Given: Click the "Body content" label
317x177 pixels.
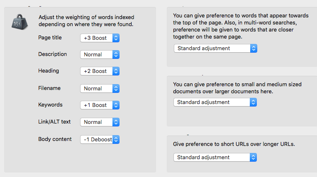Looking at the screenshot, I should (x=55, y=139).
